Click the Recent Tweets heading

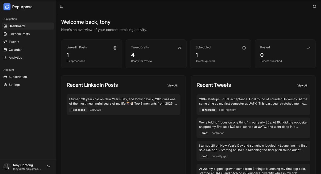(214, 85)
